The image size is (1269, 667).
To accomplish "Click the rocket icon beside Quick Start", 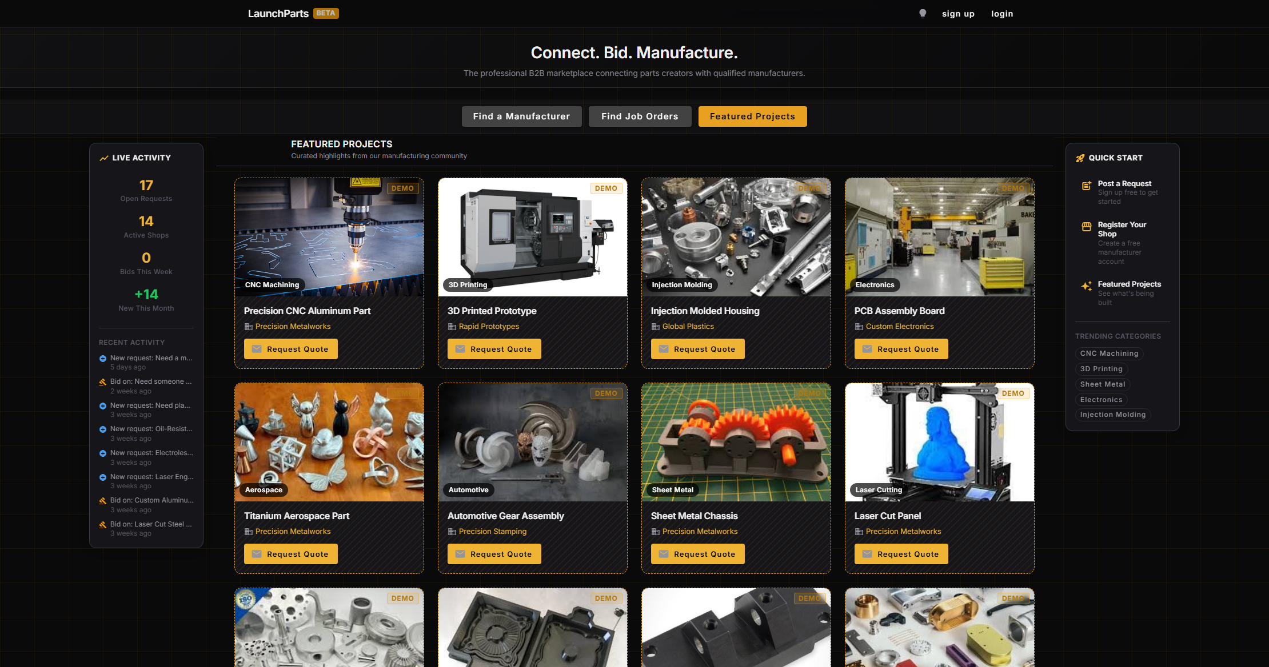I will coord(1080,158).
